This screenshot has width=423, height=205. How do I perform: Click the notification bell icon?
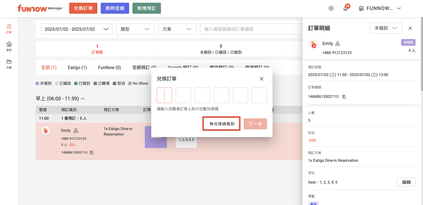click(345, 8)
